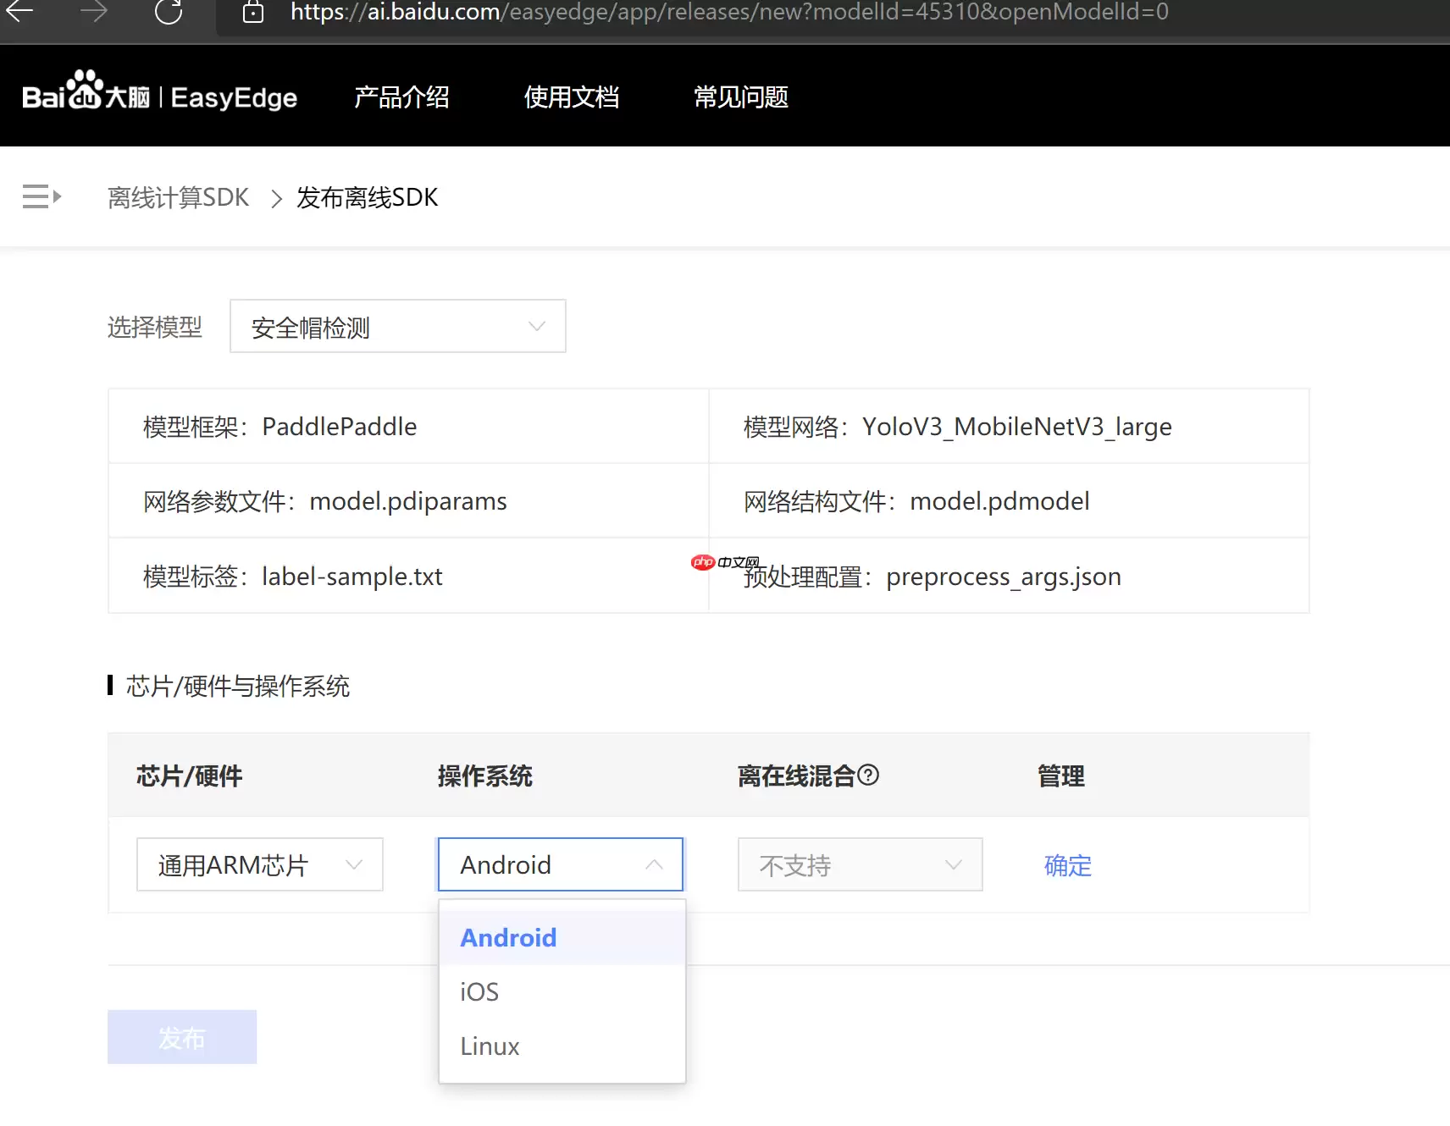Viewport: 1450px width, 1126px height.
Task: Click the php中文网 watermark icon
Action: coord(702,562)
